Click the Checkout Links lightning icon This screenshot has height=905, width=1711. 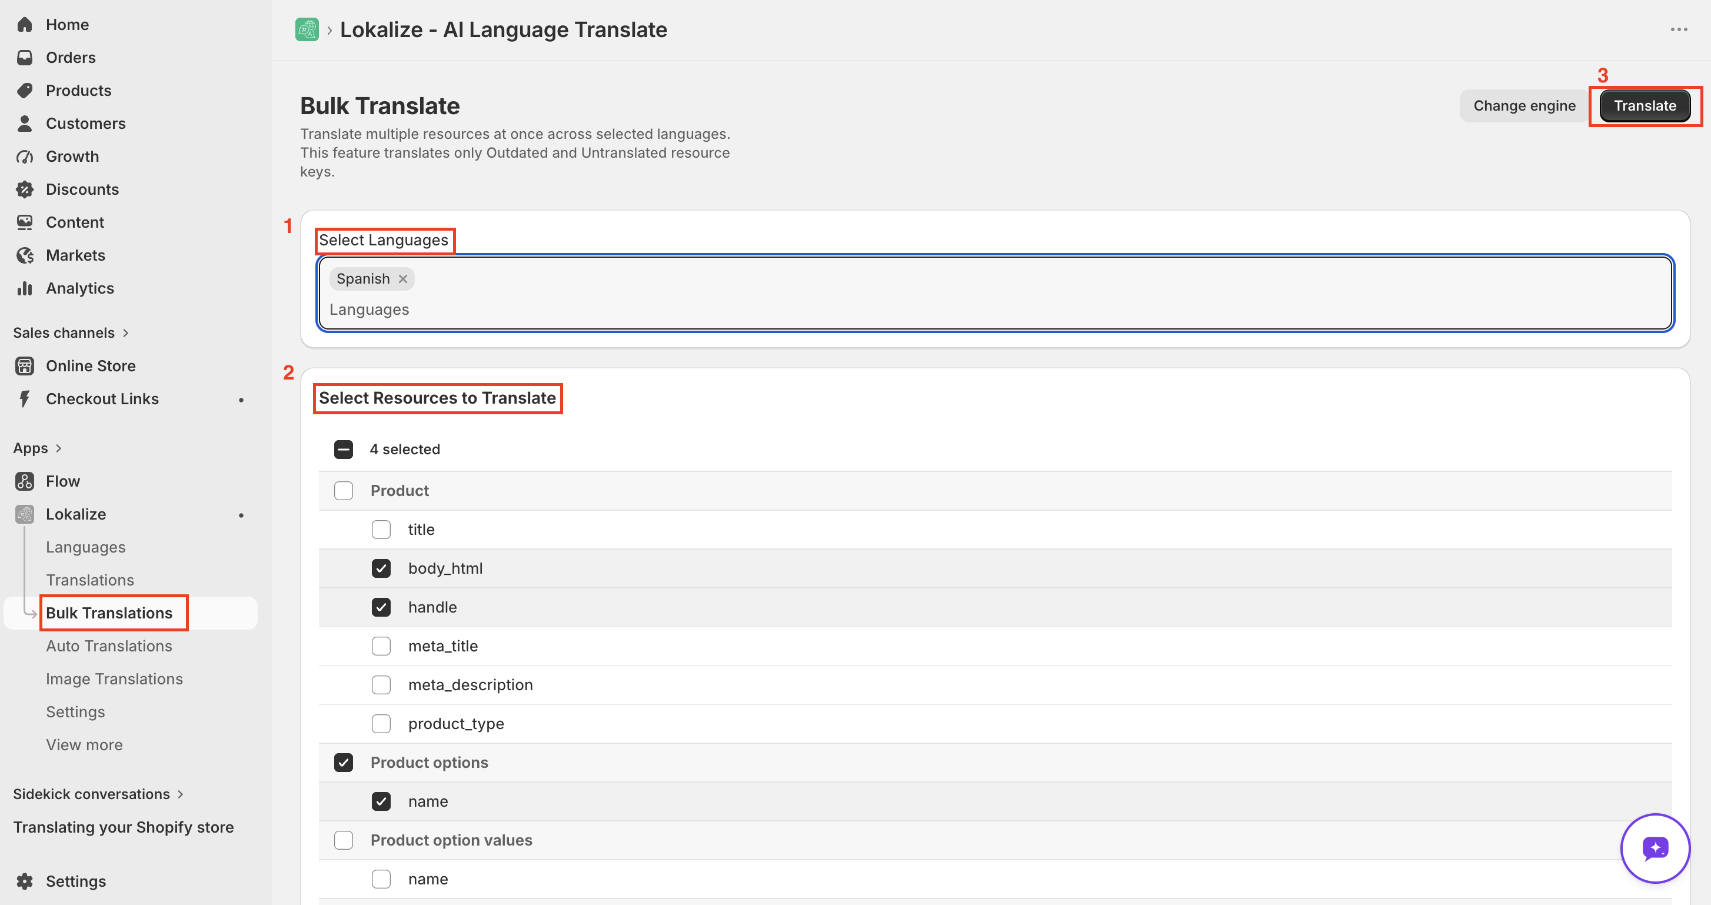(25, 399)
